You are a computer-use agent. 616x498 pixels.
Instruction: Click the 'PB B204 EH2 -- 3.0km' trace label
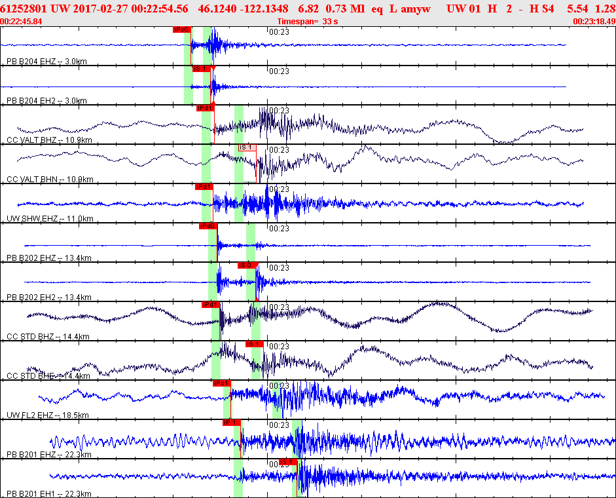46,101
